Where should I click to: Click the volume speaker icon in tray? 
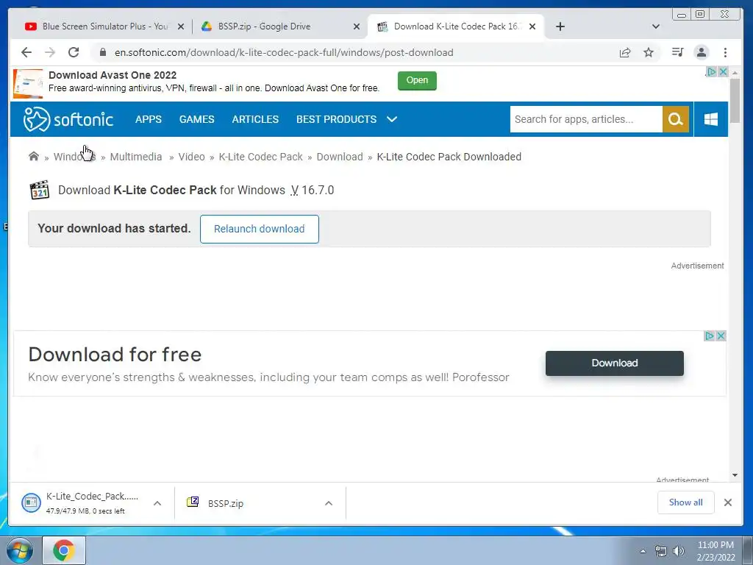[678, 551]
